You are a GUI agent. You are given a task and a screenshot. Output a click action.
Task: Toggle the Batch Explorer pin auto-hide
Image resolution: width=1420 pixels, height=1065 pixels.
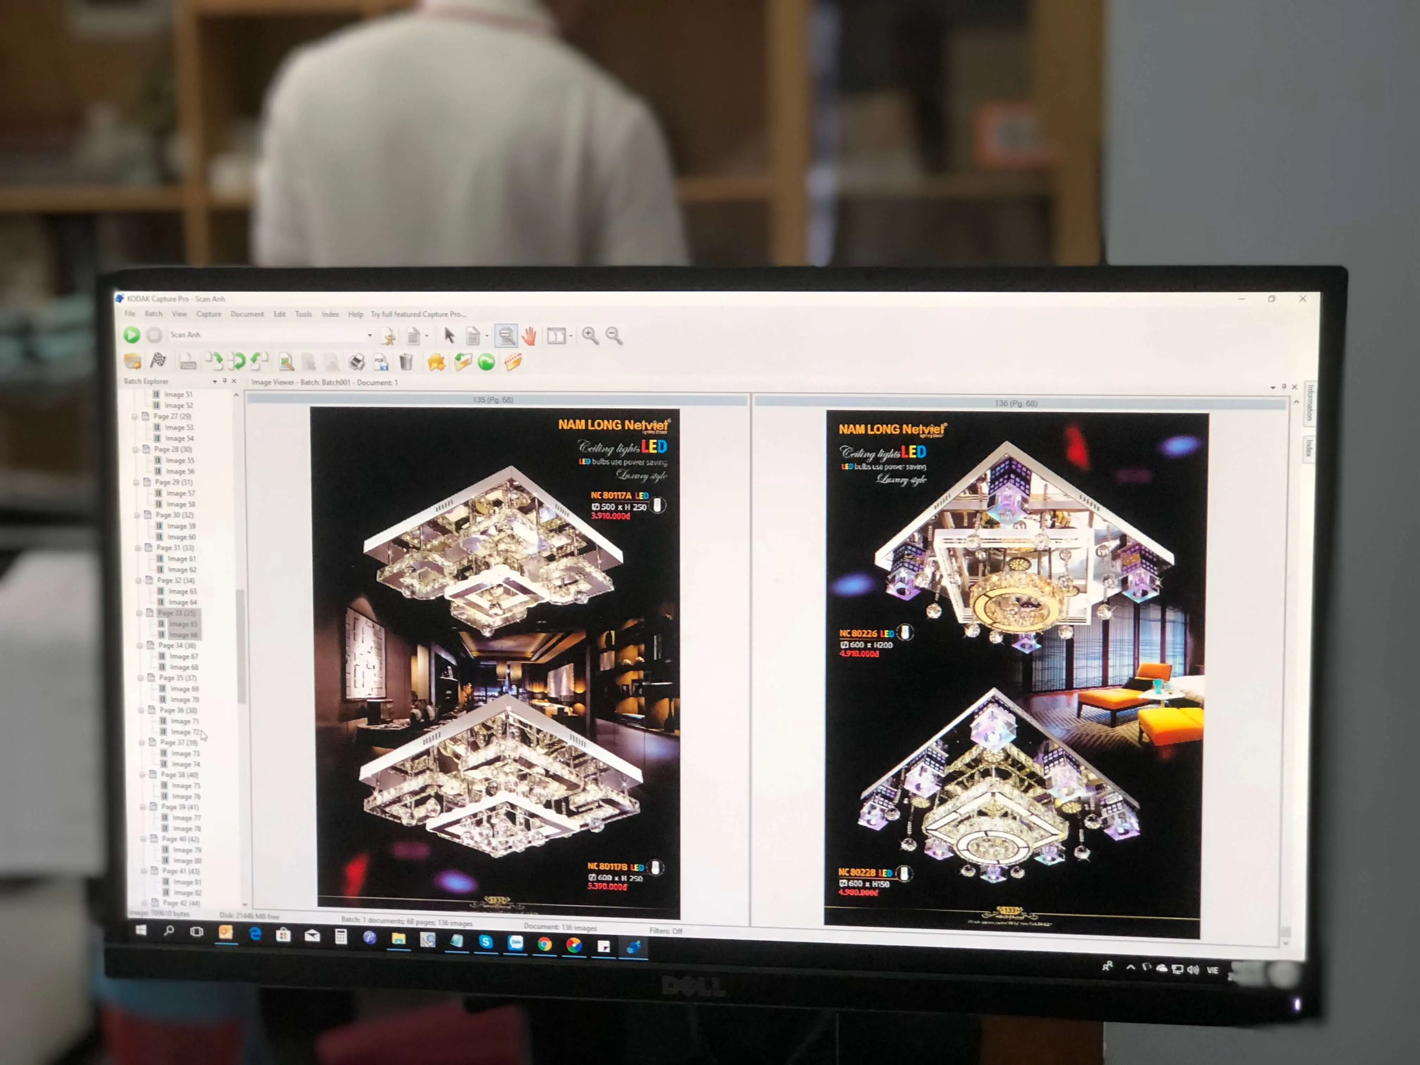click(x=225, y=381)
